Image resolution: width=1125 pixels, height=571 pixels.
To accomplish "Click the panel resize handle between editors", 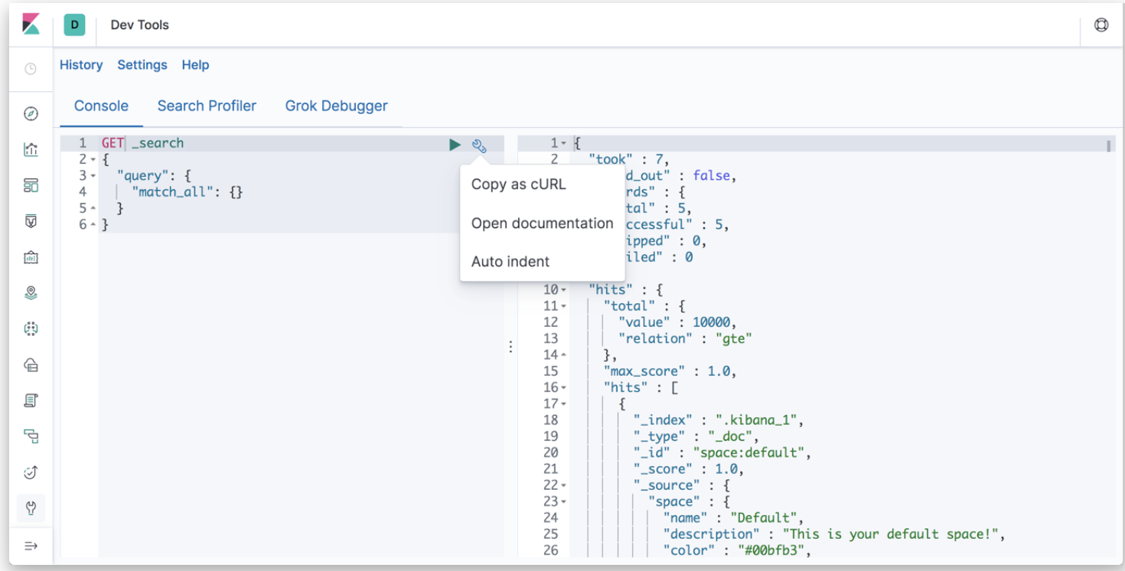I will point(510,347).
